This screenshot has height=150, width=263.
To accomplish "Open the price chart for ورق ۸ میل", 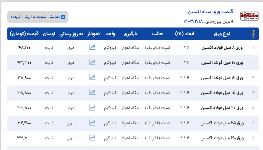I will (92, 47).
